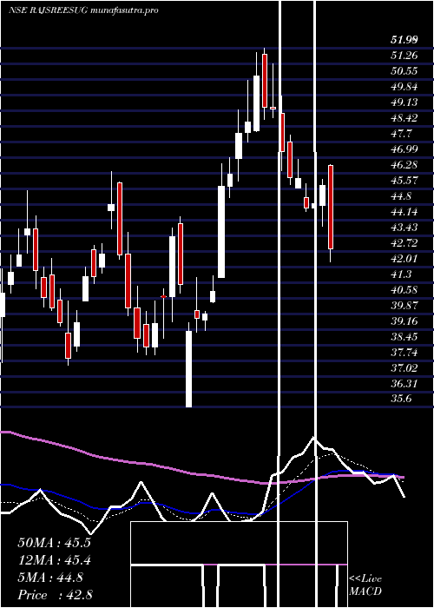
Task: Click the 46.99 price axis label
Action: pos(404,149)
